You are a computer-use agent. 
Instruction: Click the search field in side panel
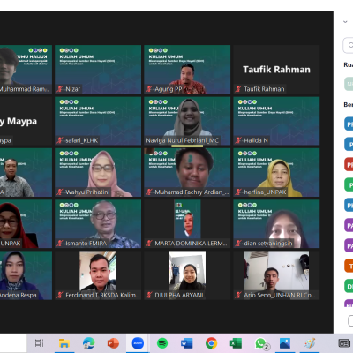click(x=349, y=45)
